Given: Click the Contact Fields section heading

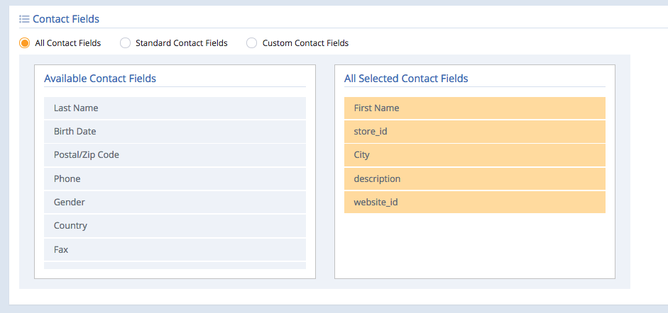Looking at the screenshot, I should click(x=66, y=19).
